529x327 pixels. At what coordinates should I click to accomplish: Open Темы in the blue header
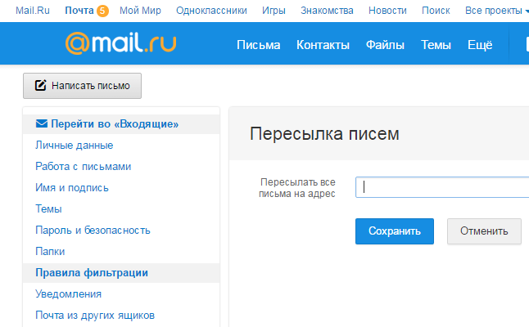click(436, 45)
